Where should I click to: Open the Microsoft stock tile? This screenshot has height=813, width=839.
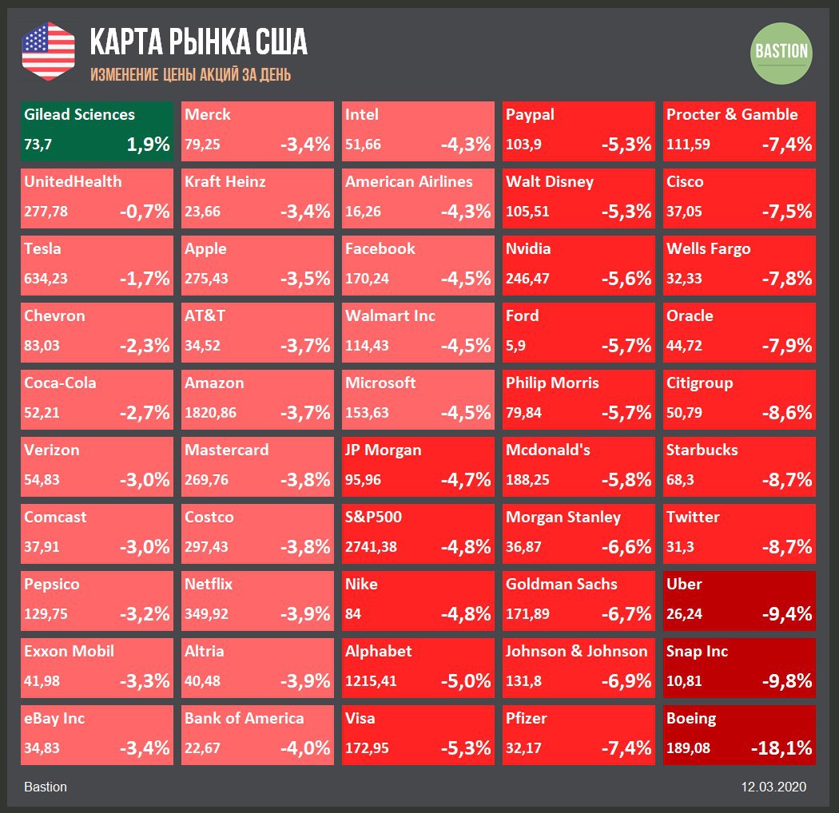coord(418,399)
